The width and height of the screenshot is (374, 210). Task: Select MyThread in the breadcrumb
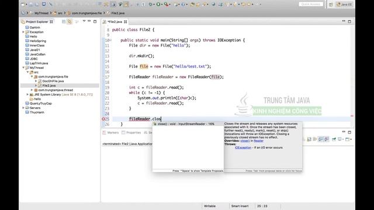pyautogui.click(x=41, y=13)
